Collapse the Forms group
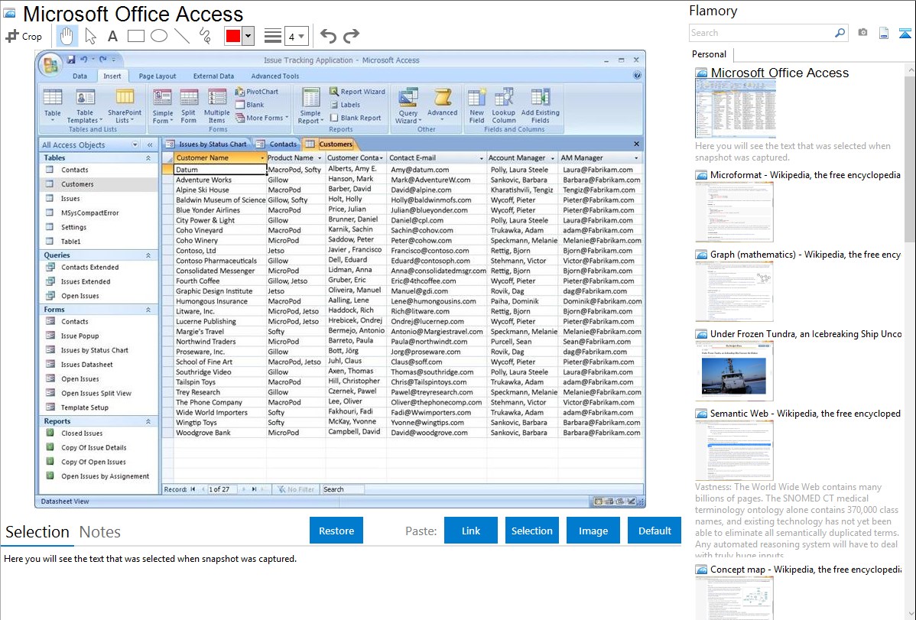This screenshot has height=620, width=916. (x=148, y=310)
